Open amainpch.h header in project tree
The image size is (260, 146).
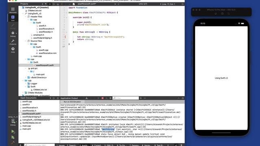(x=39, y=35)
